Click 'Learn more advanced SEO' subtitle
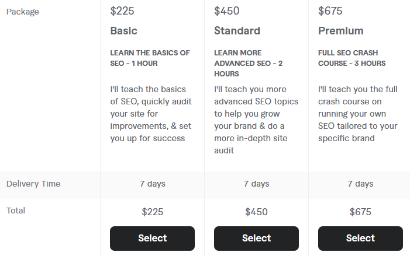Screen dimensions: 410x256 pos(249,64)
